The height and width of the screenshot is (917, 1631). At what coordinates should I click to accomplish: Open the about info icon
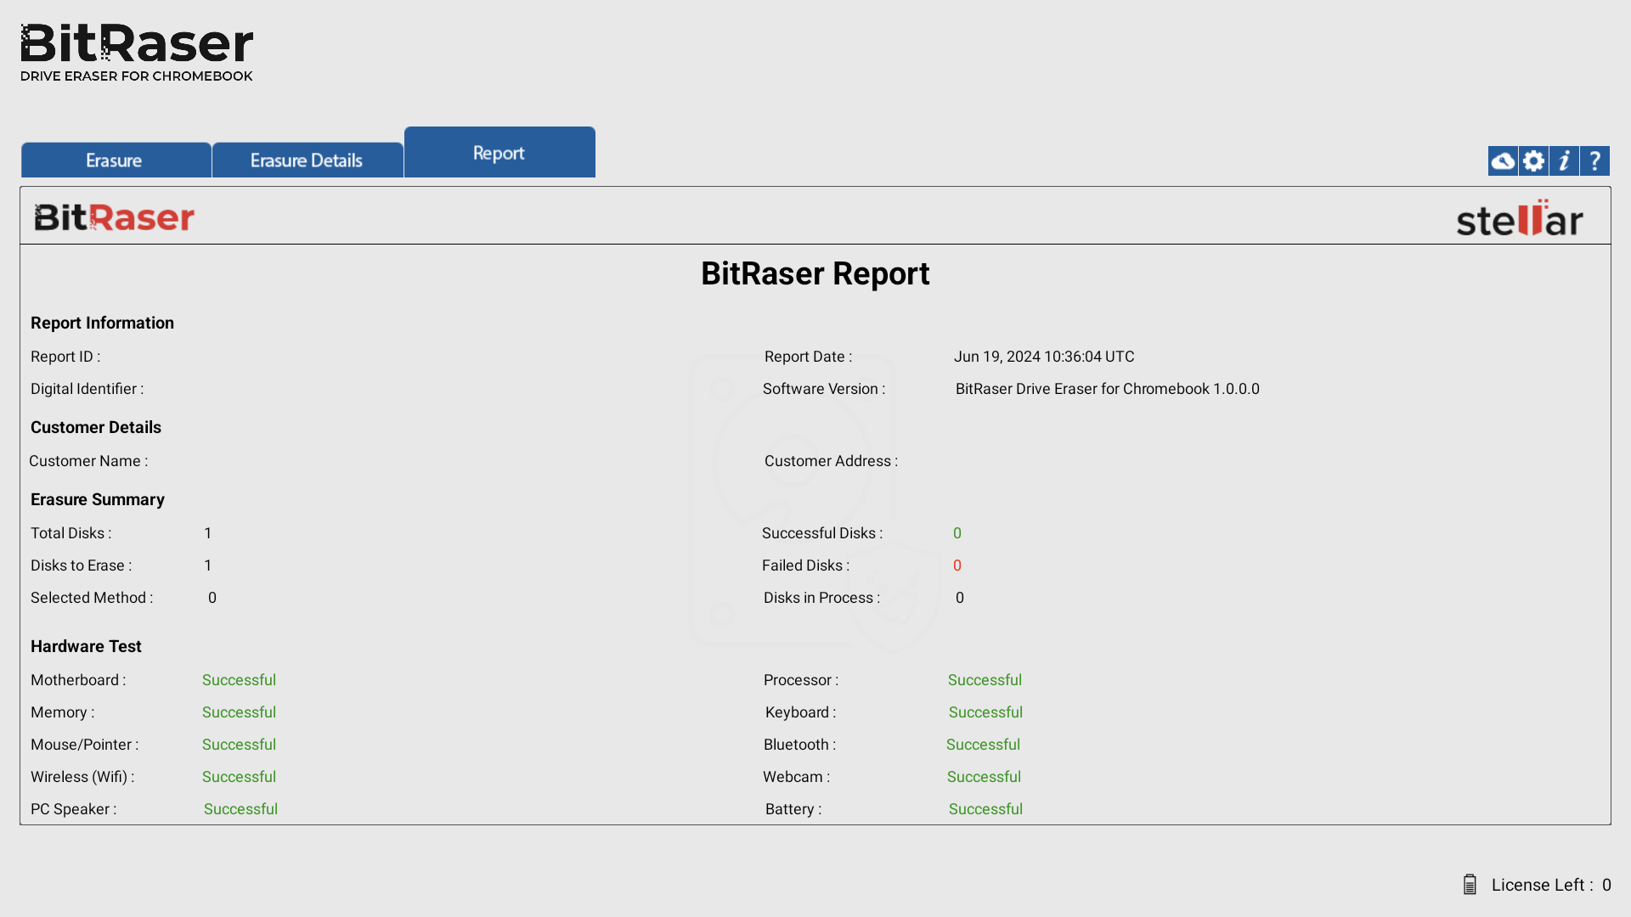coord(1564,160)
